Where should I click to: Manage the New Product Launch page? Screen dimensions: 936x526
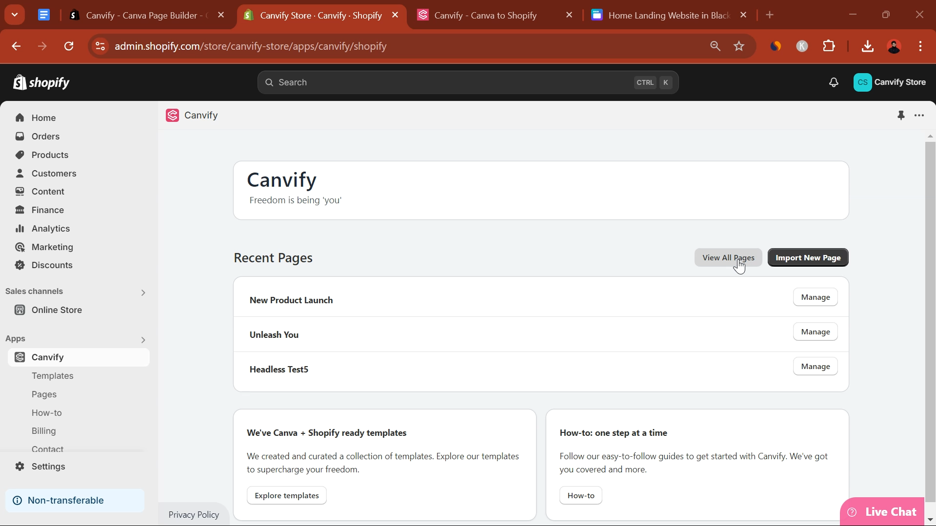point(816,297)
